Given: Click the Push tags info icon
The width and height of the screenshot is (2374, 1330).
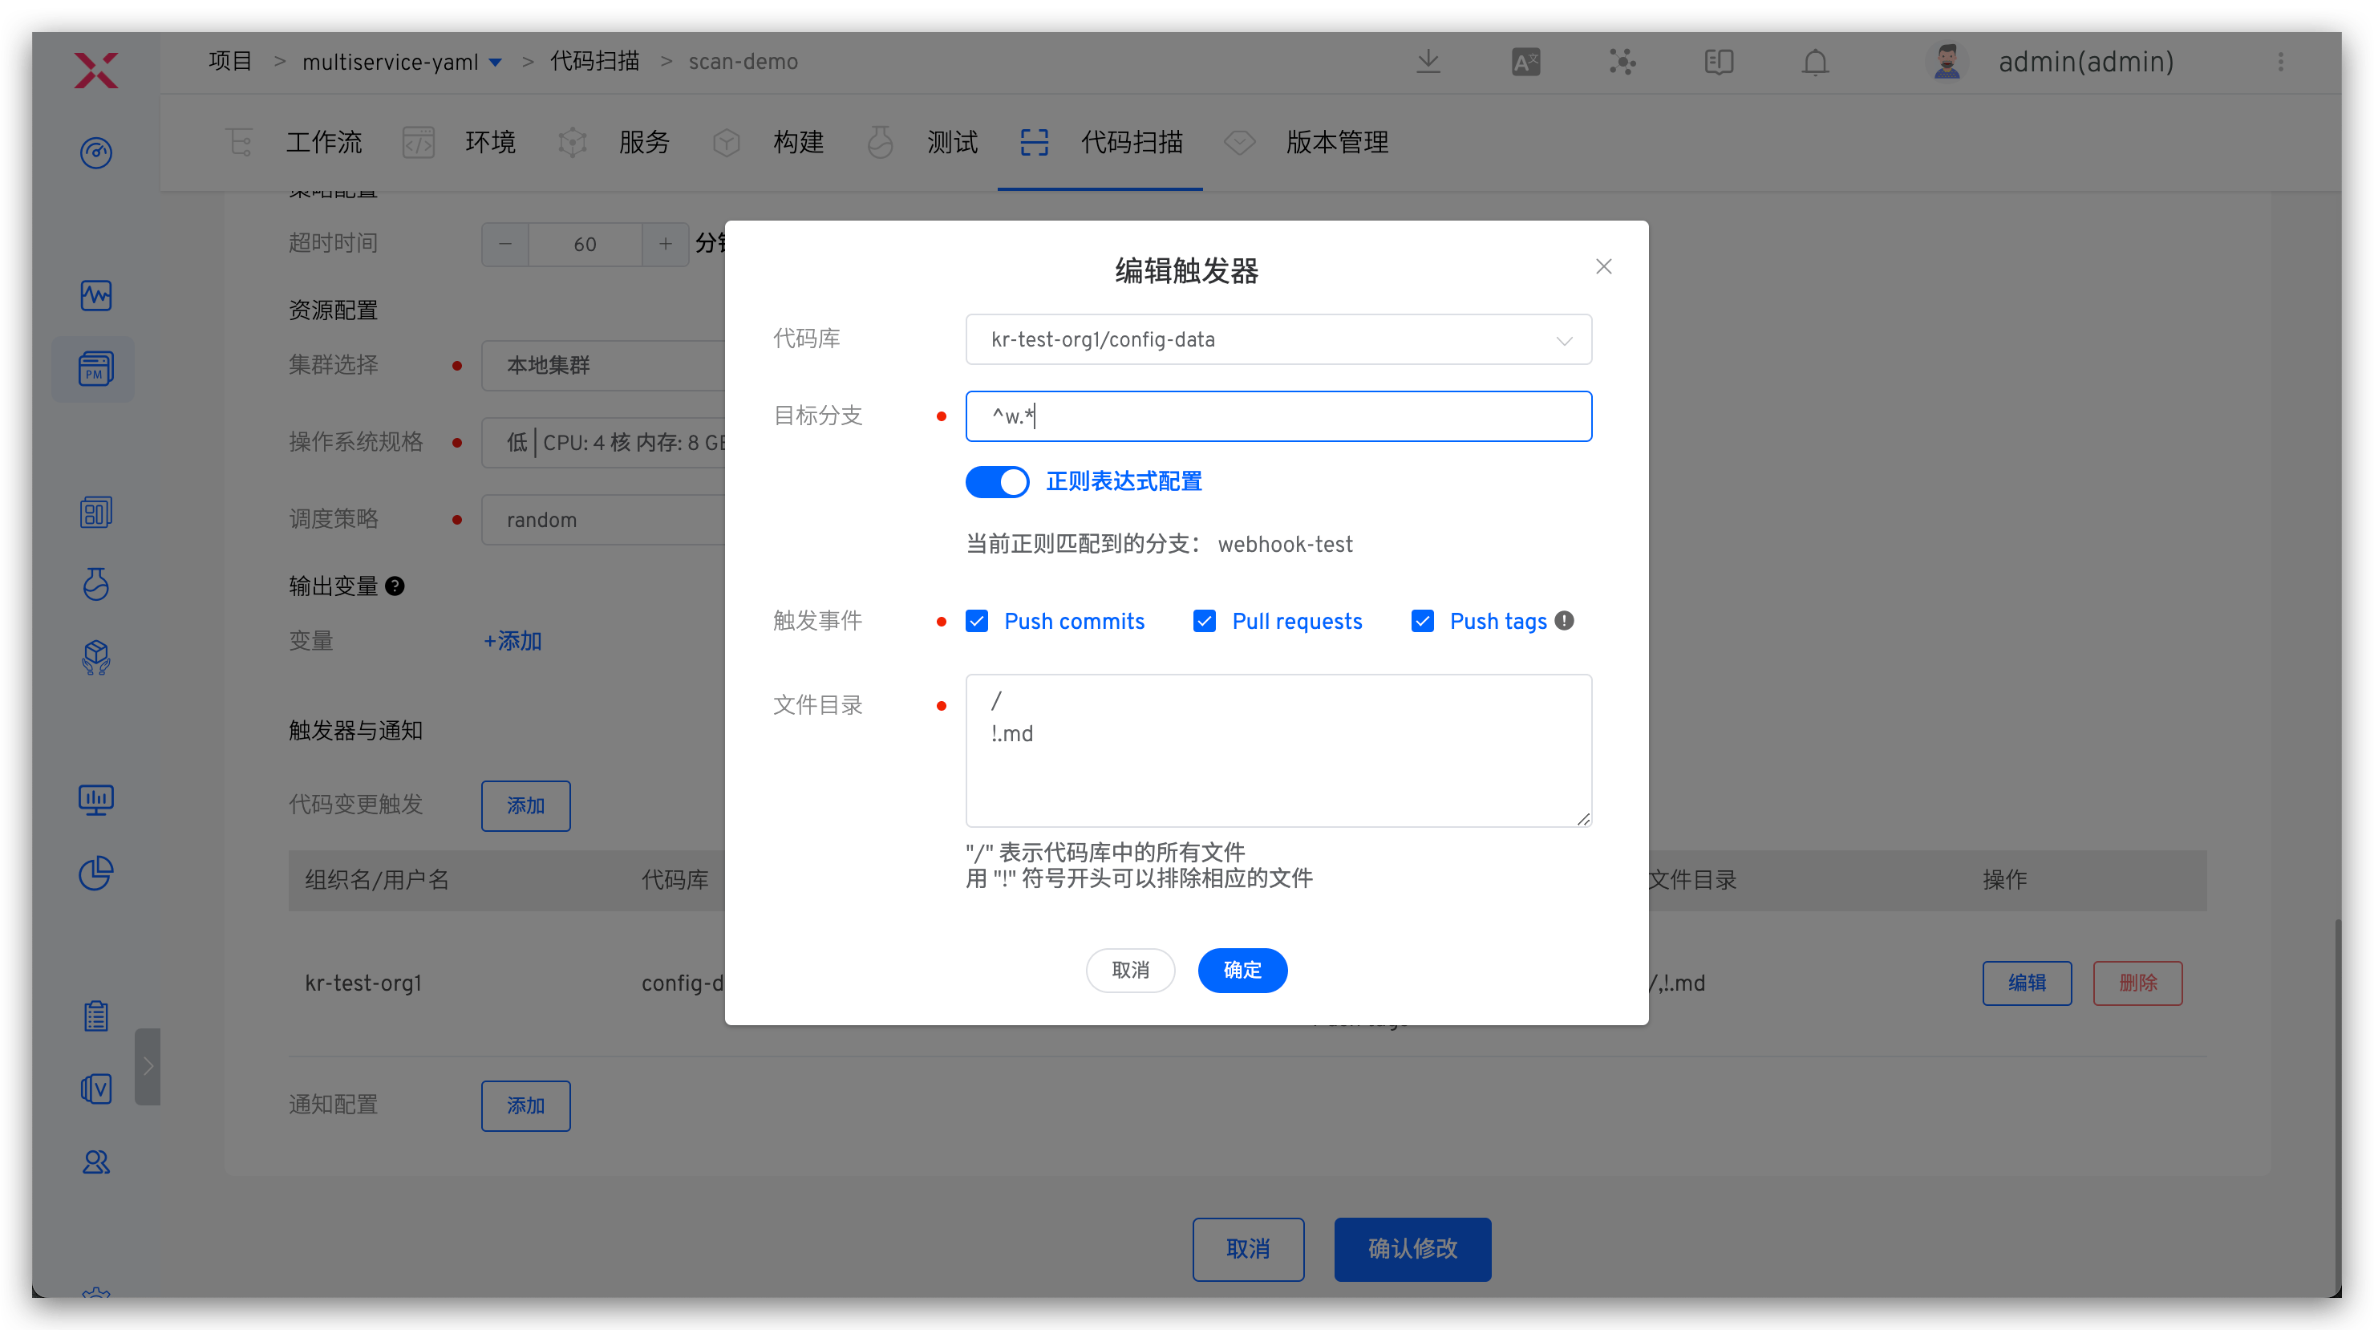Looking at the screenshot, I should (x=1564, y=620).
